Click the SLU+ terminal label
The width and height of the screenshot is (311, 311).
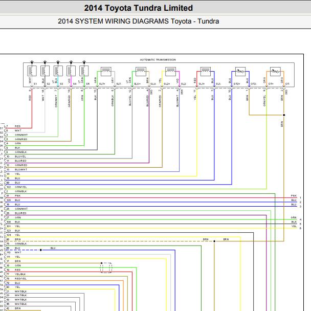(137, 84)
